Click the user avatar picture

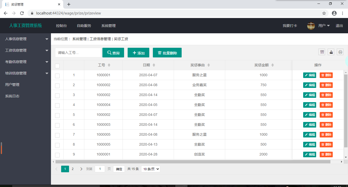(x=311, y=26)
